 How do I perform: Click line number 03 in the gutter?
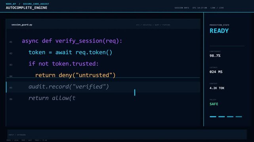pos(11,65)
